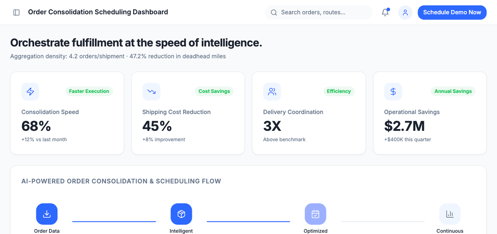Click the search orders input field
Screen dimensions: 497x234
pyautogui.click(x=318, y=12)
